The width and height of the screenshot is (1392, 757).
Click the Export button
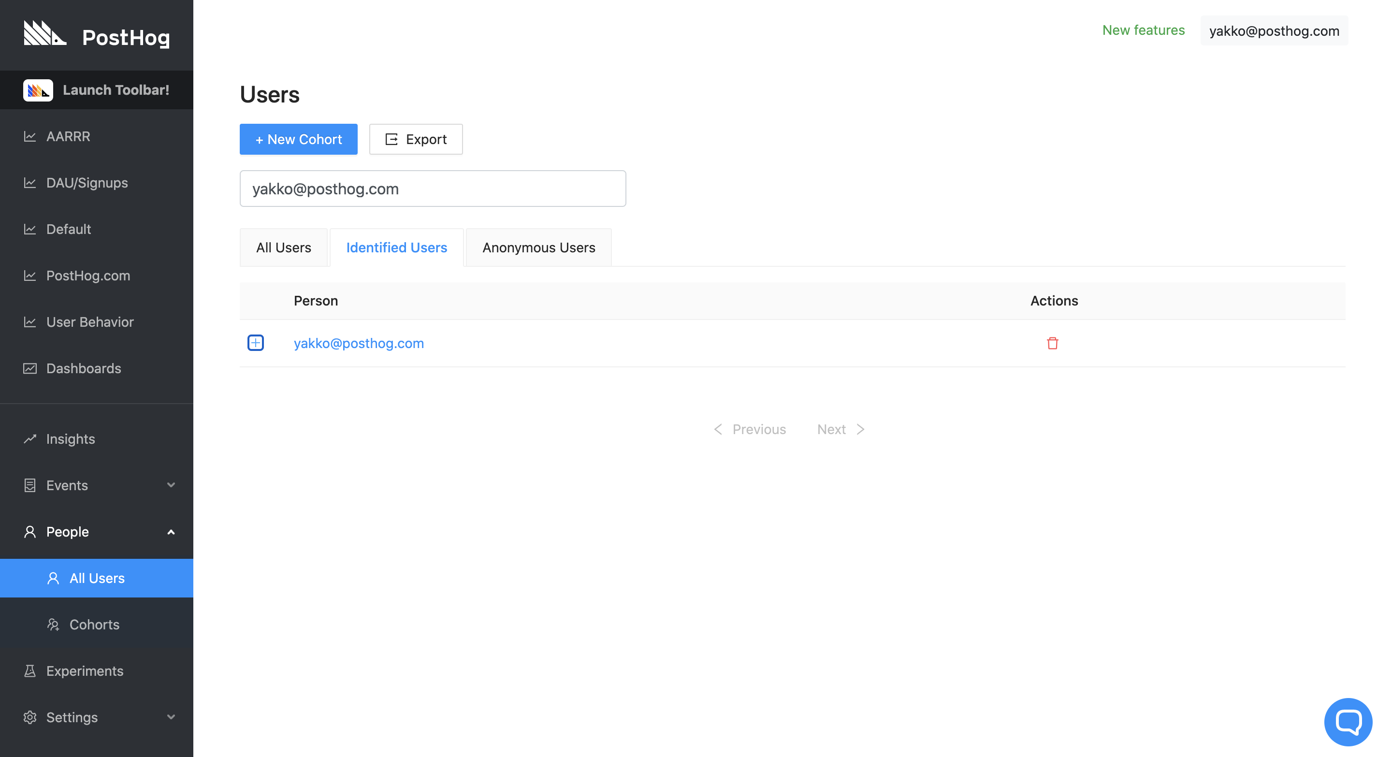coord(416,139)
